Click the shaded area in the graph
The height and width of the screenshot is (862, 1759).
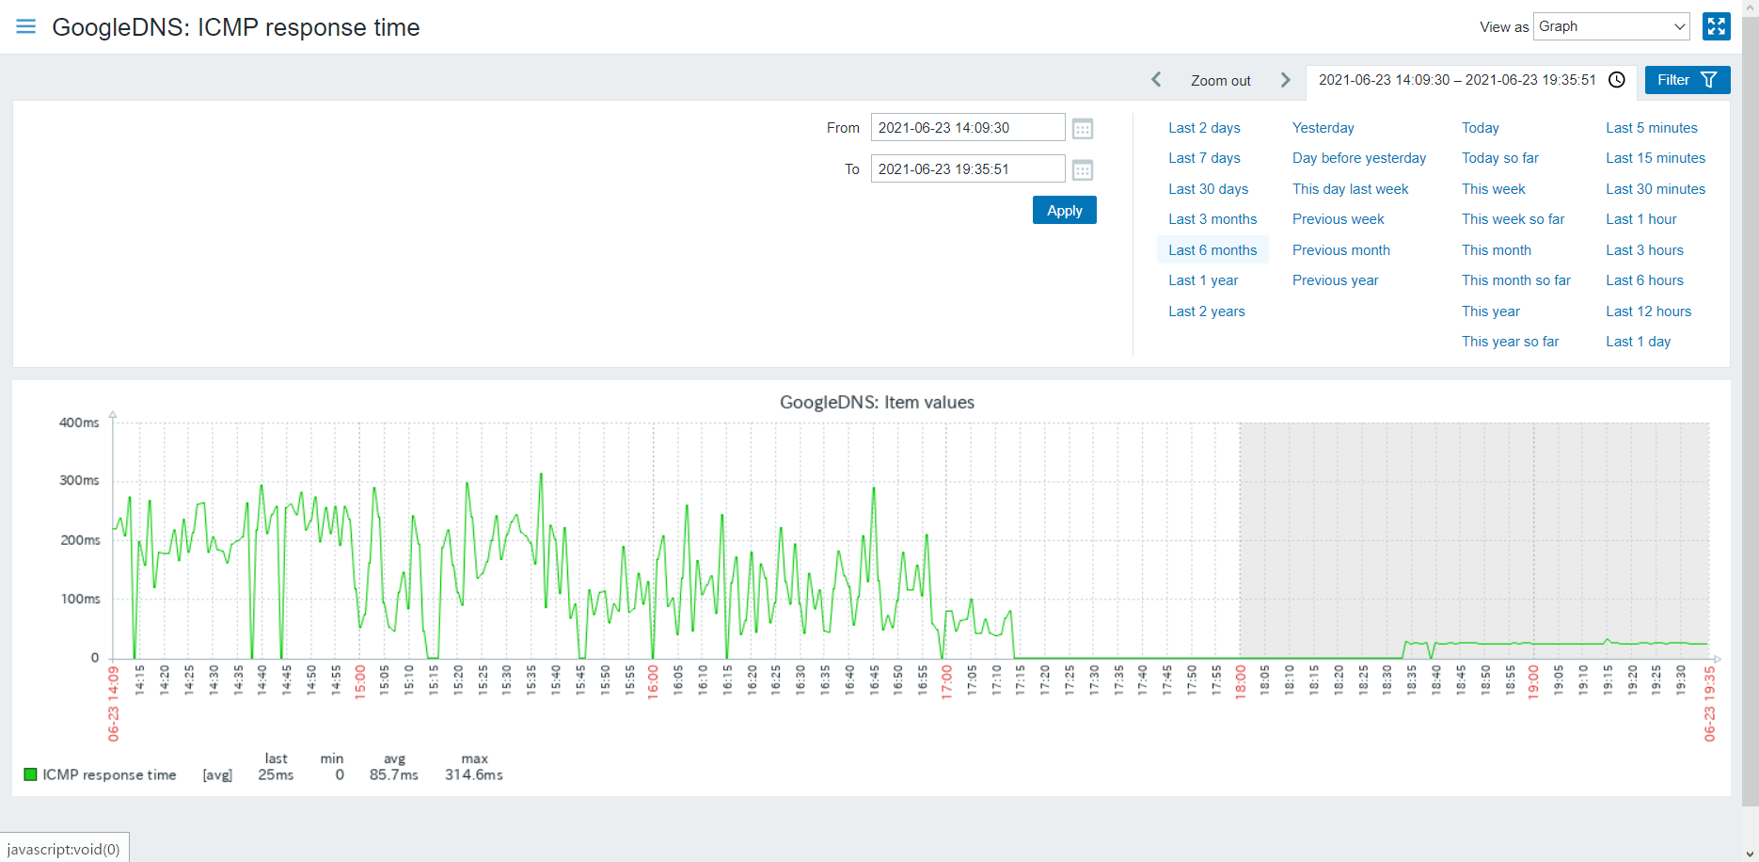[1474, 540]
